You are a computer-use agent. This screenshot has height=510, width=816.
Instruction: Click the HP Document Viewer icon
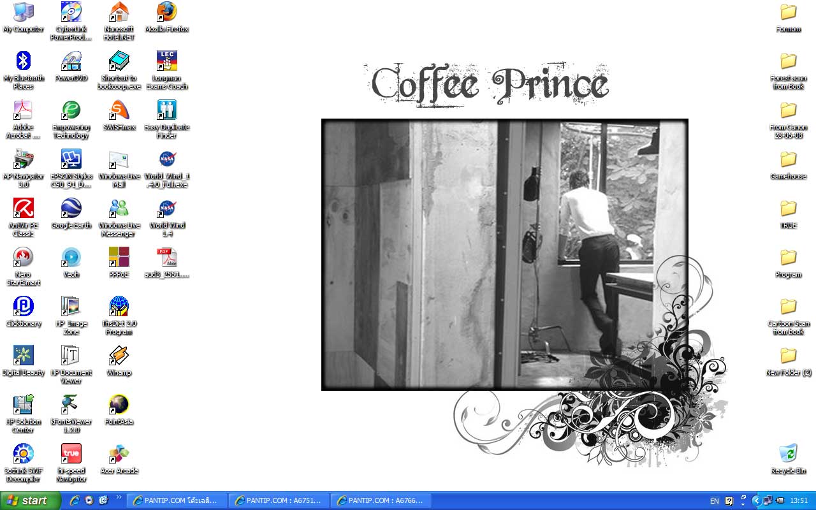[71, 365]
